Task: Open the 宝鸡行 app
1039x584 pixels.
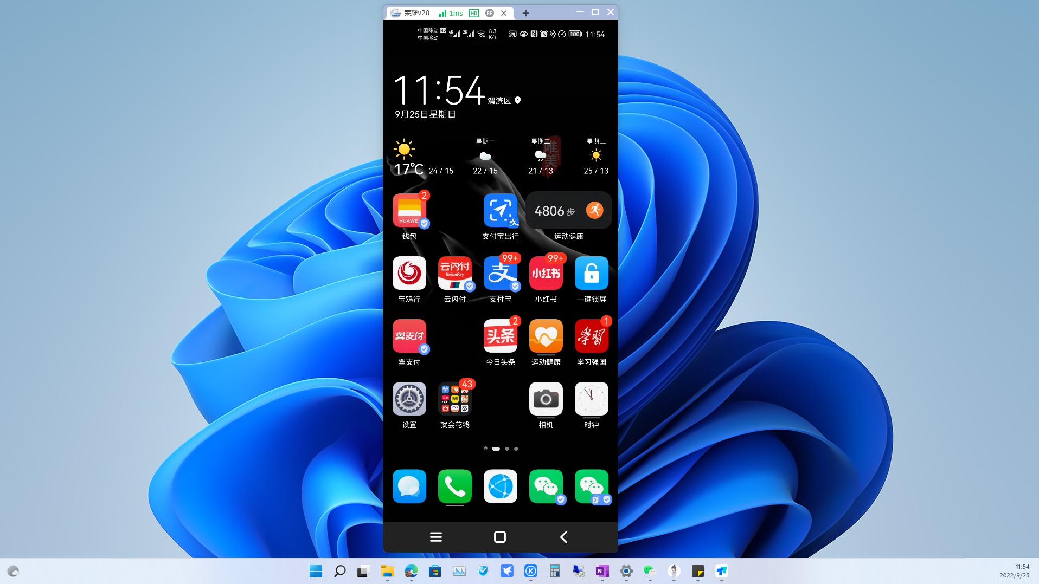Action: [x=409, y=274]
